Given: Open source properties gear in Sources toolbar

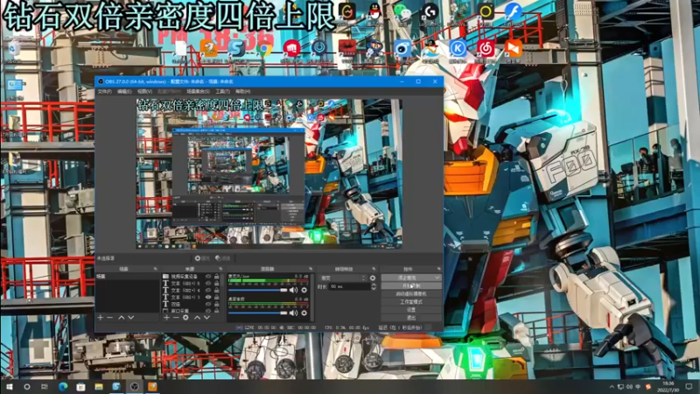Looking at the screenshot, I should [185, 317].
